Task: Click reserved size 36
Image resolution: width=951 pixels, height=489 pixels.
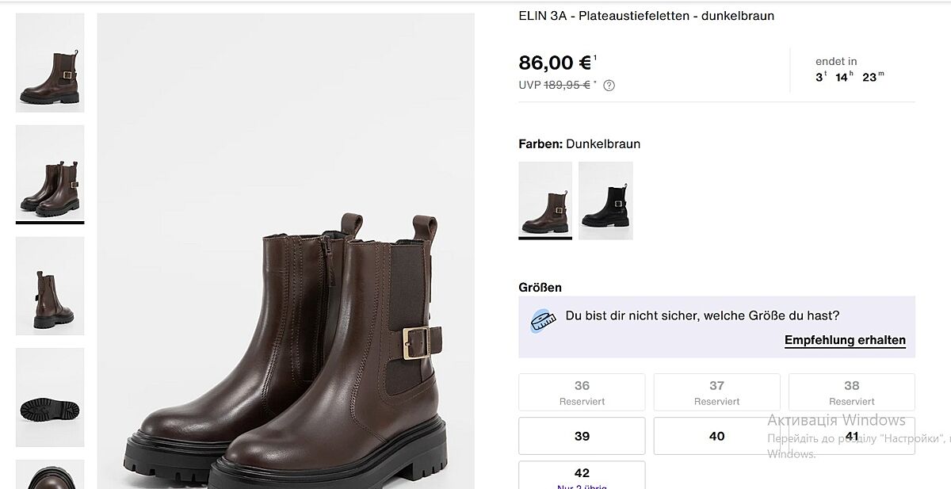Action: click(x=582, y=392)
